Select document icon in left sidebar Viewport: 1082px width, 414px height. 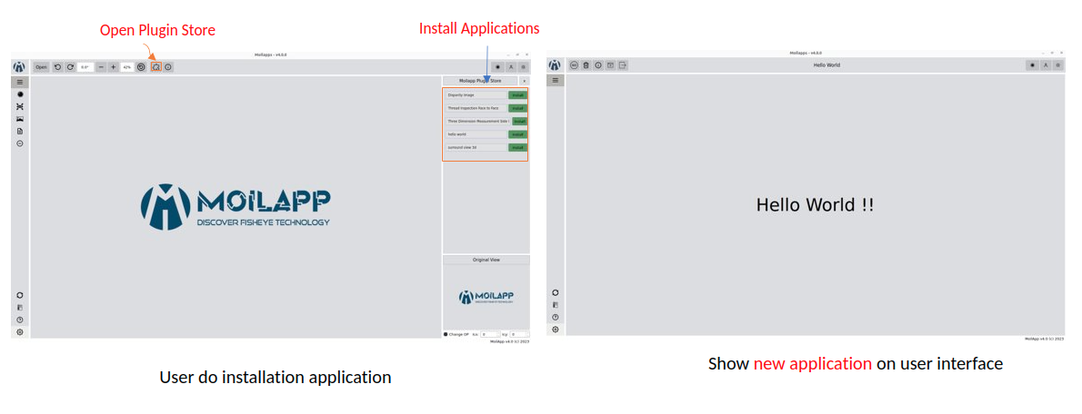(x=20, y=131)
